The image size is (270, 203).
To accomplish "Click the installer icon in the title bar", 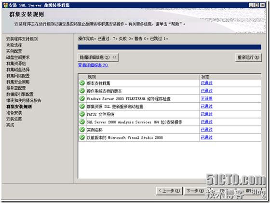I will coord(5,5).
